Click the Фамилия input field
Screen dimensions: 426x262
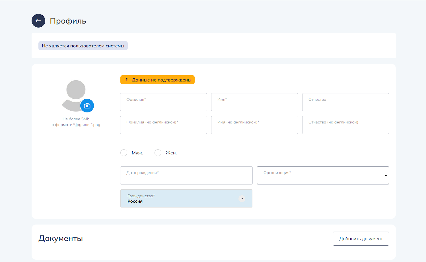pyautogui.click(x=164, y=102)
